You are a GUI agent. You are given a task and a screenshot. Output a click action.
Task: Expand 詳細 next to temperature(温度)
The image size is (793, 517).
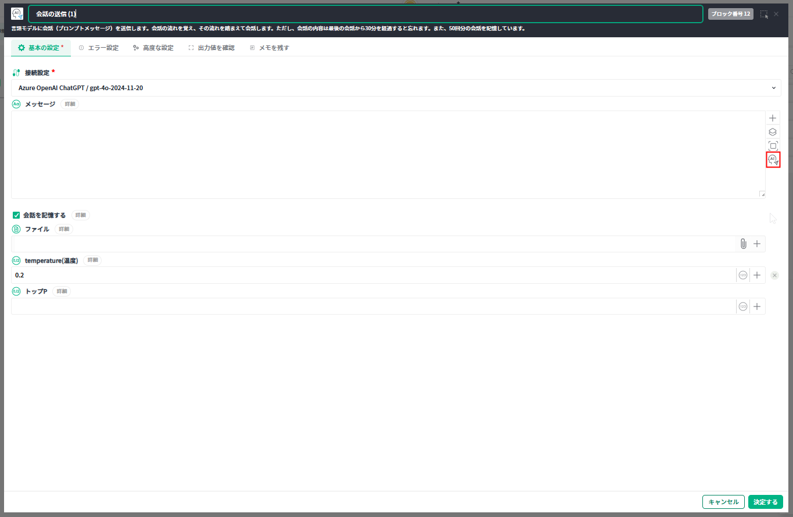pos(92,260)
